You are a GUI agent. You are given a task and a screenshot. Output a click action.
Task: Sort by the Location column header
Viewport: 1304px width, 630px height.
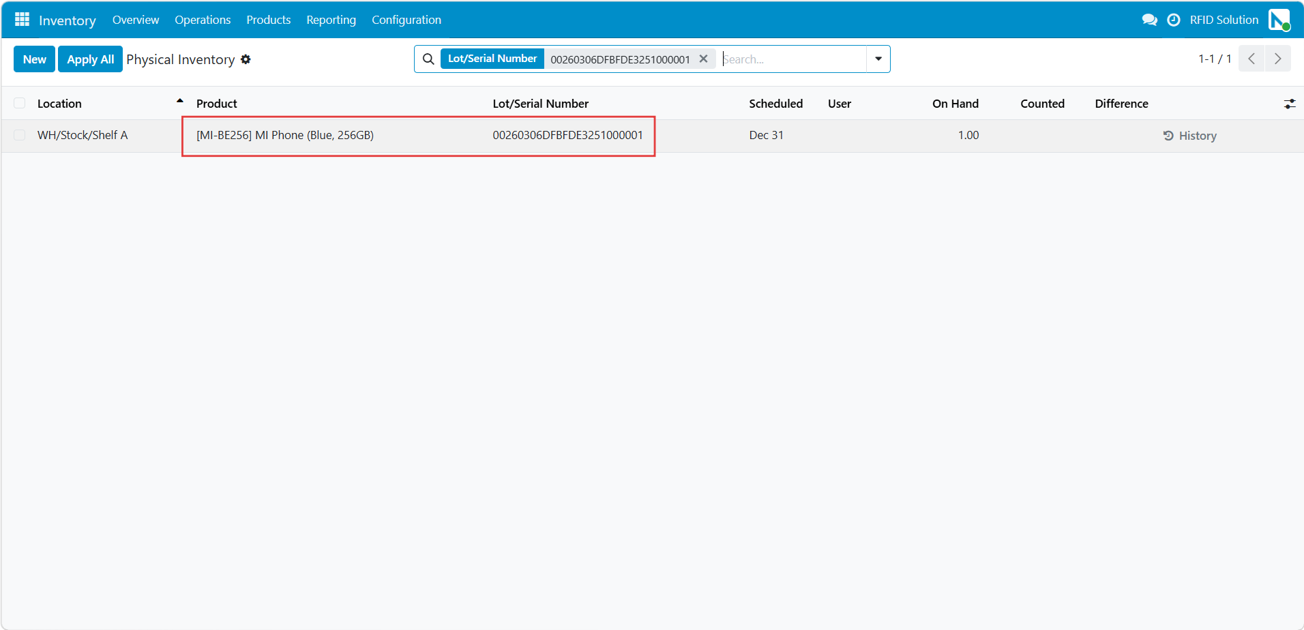pos(59,104)
